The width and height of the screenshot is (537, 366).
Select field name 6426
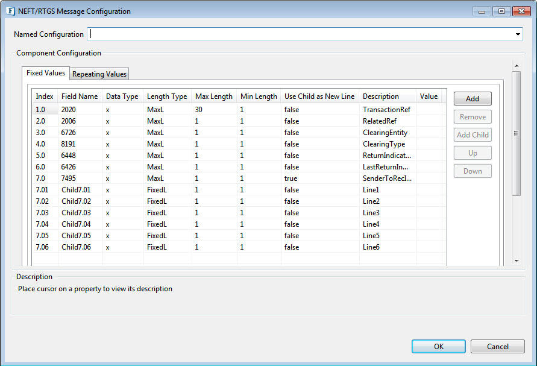pos(69,167)
